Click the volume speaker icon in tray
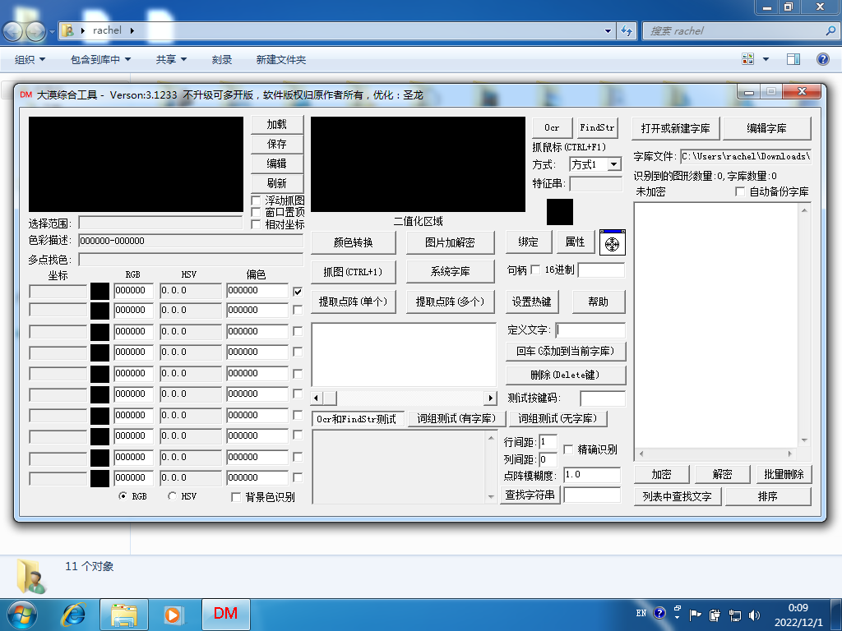 [755, 614]
